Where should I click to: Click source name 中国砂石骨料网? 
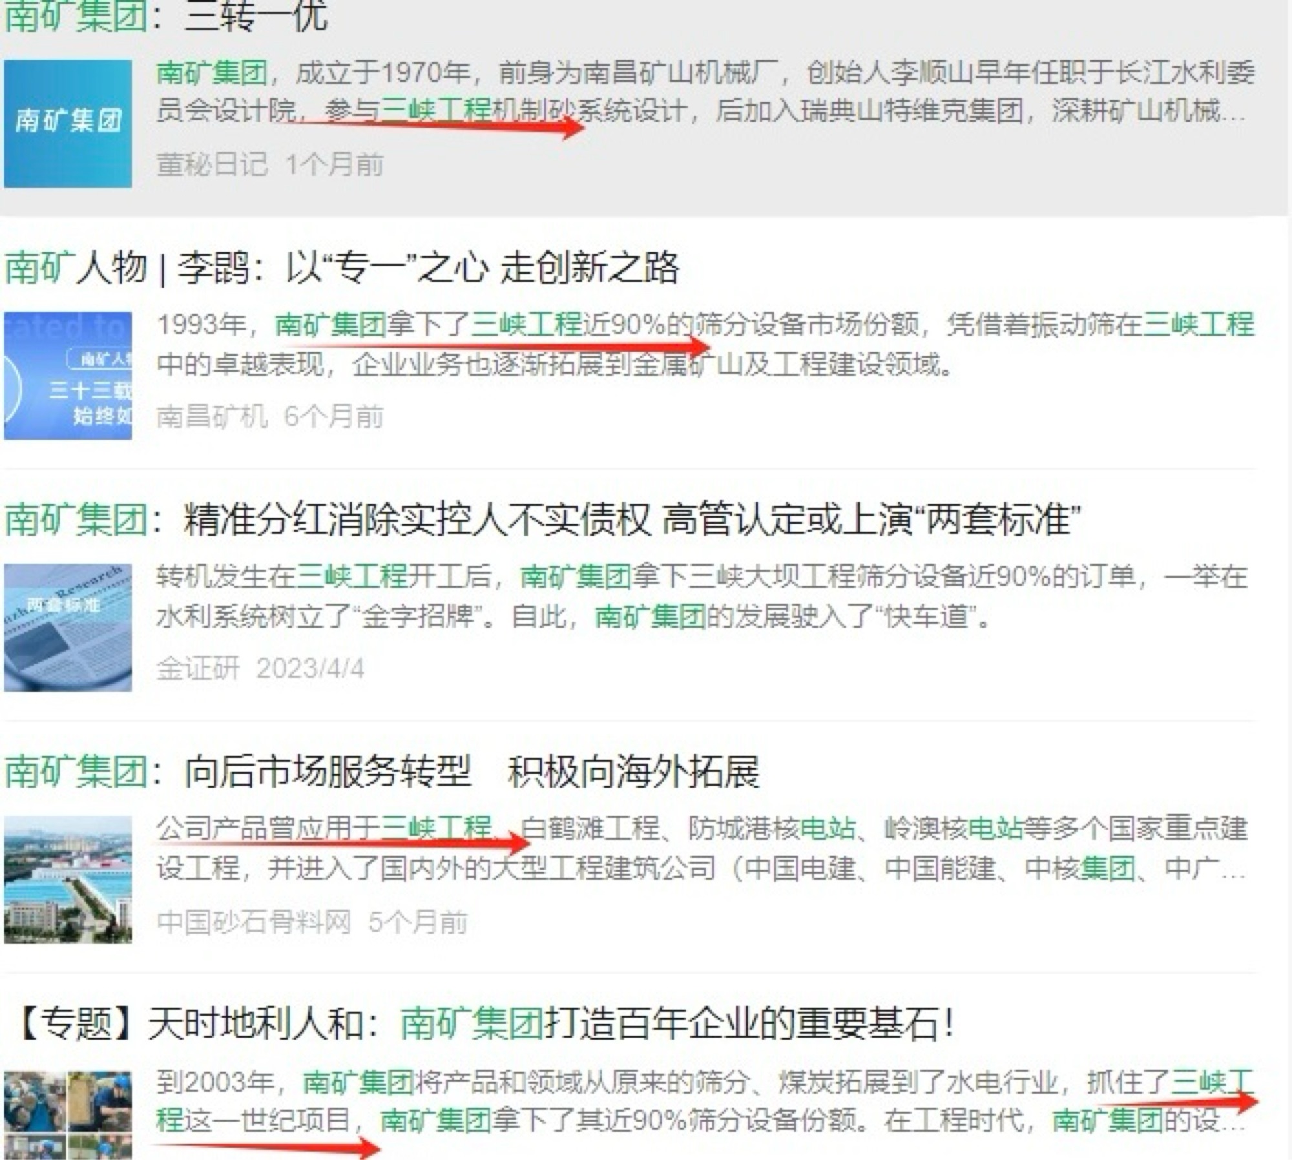click(x=253, y=922)
